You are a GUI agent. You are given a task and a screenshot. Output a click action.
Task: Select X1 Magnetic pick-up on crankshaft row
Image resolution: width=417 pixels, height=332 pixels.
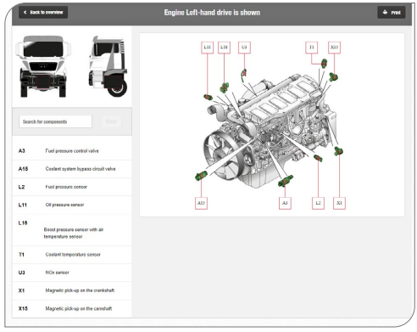point(72,290)
